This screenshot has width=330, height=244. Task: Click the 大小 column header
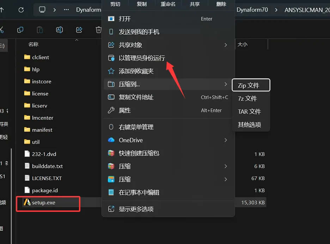pos(243,44)
